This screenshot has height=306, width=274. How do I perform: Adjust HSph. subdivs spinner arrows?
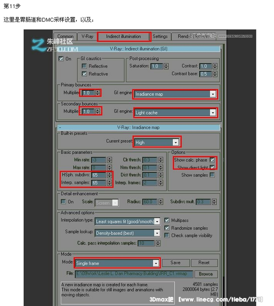[x=109, y=175]
